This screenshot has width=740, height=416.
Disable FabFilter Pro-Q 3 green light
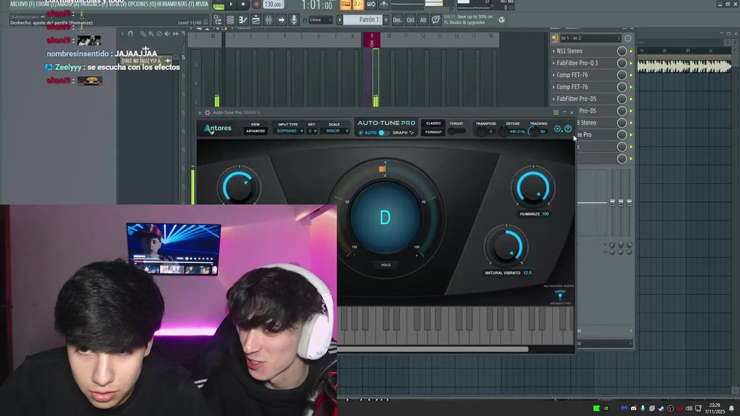tap(631, 63)
